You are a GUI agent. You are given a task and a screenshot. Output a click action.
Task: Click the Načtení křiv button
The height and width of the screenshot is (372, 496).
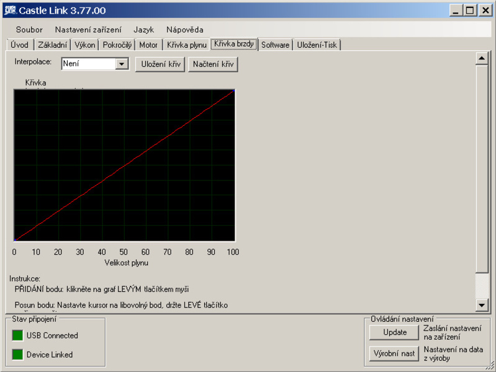click(x=213, y=64)
